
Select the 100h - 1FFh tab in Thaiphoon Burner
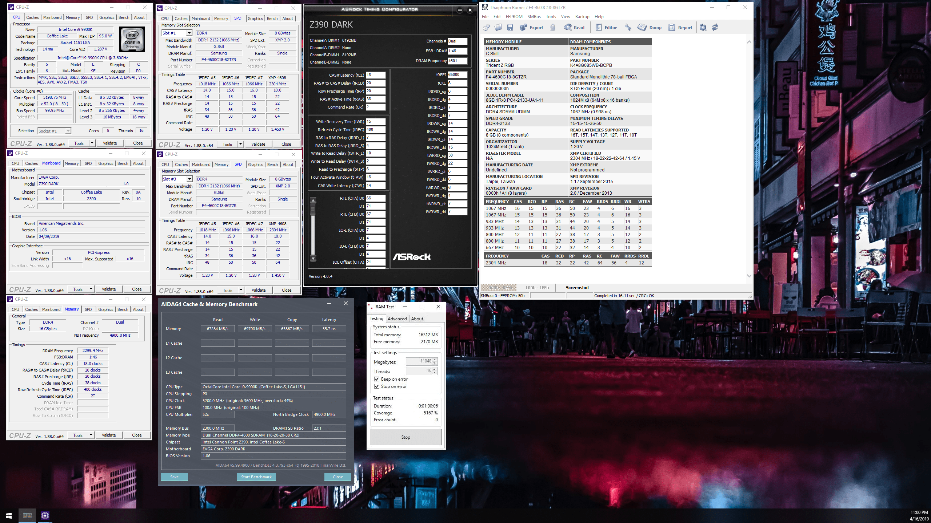click(x=537, y=288)
